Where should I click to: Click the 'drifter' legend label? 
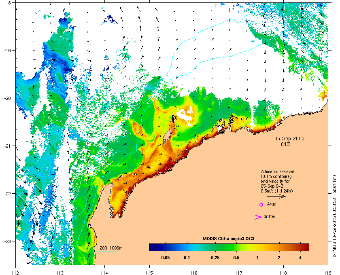269,216
